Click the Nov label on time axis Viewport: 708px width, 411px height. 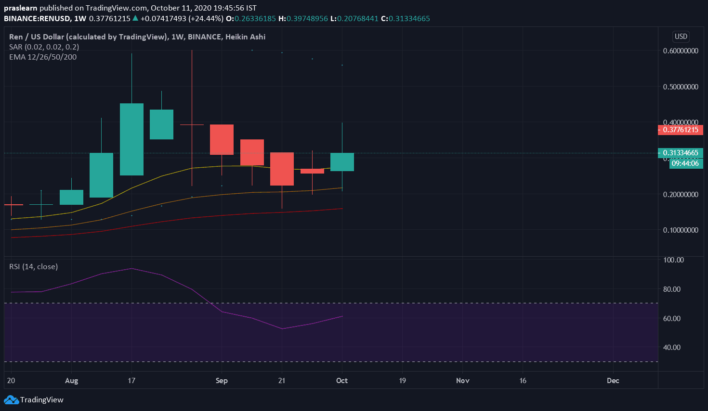click(462, 380)
